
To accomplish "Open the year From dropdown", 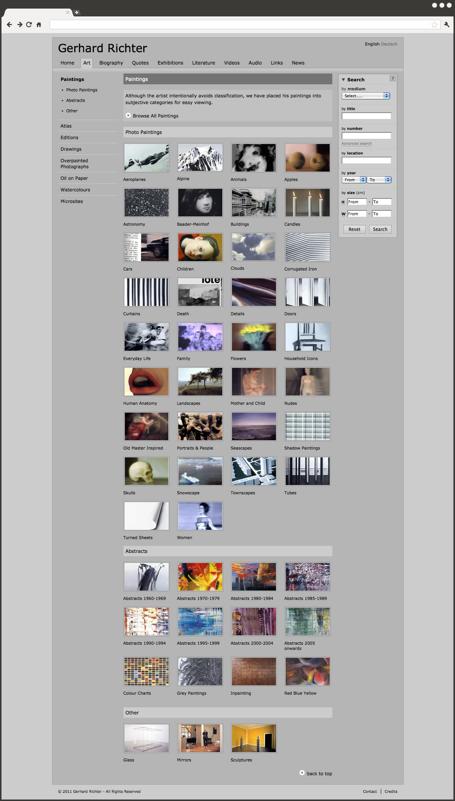I will 354,180.
